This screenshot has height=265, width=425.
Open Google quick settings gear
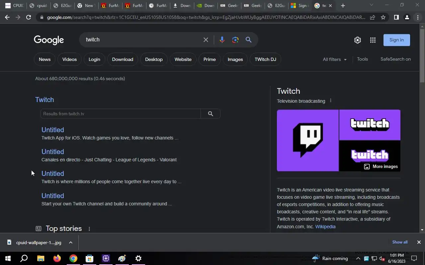[x=357, y=40]
